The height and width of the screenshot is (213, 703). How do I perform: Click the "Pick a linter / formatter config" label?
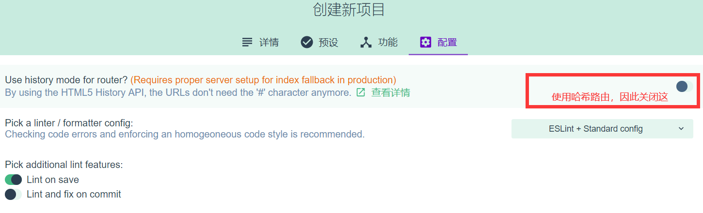pos(69,123)
